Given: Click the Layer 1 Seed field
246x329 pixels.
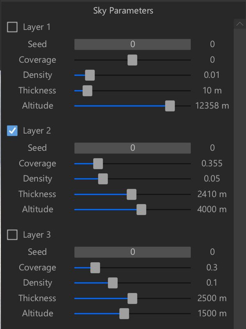Looking at the screenshot, I should tap(132, 44).
